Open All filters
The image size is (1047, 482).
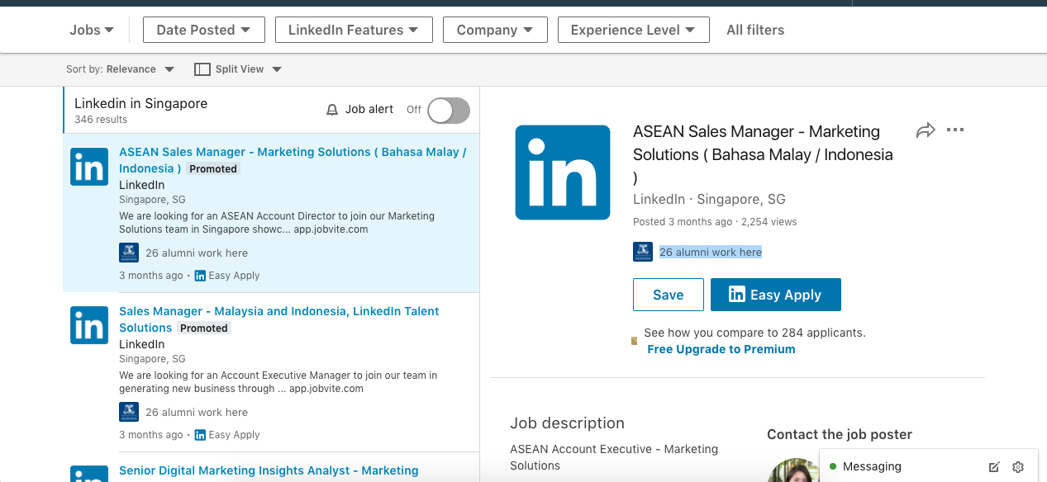coord(755,30)
